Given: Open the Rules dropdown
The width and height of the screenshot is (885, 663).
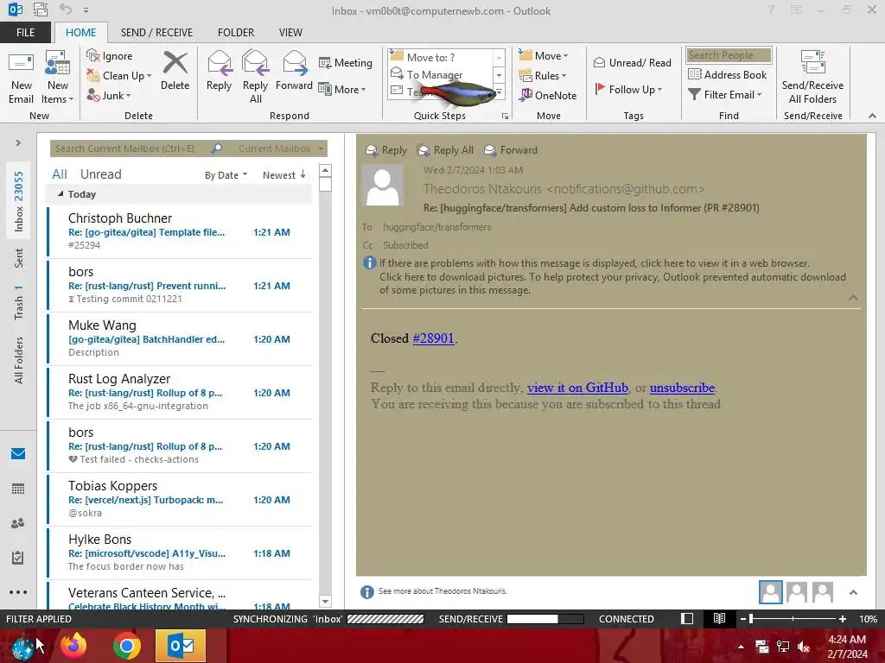Looking at the screenshot, I should coord(543,76).
